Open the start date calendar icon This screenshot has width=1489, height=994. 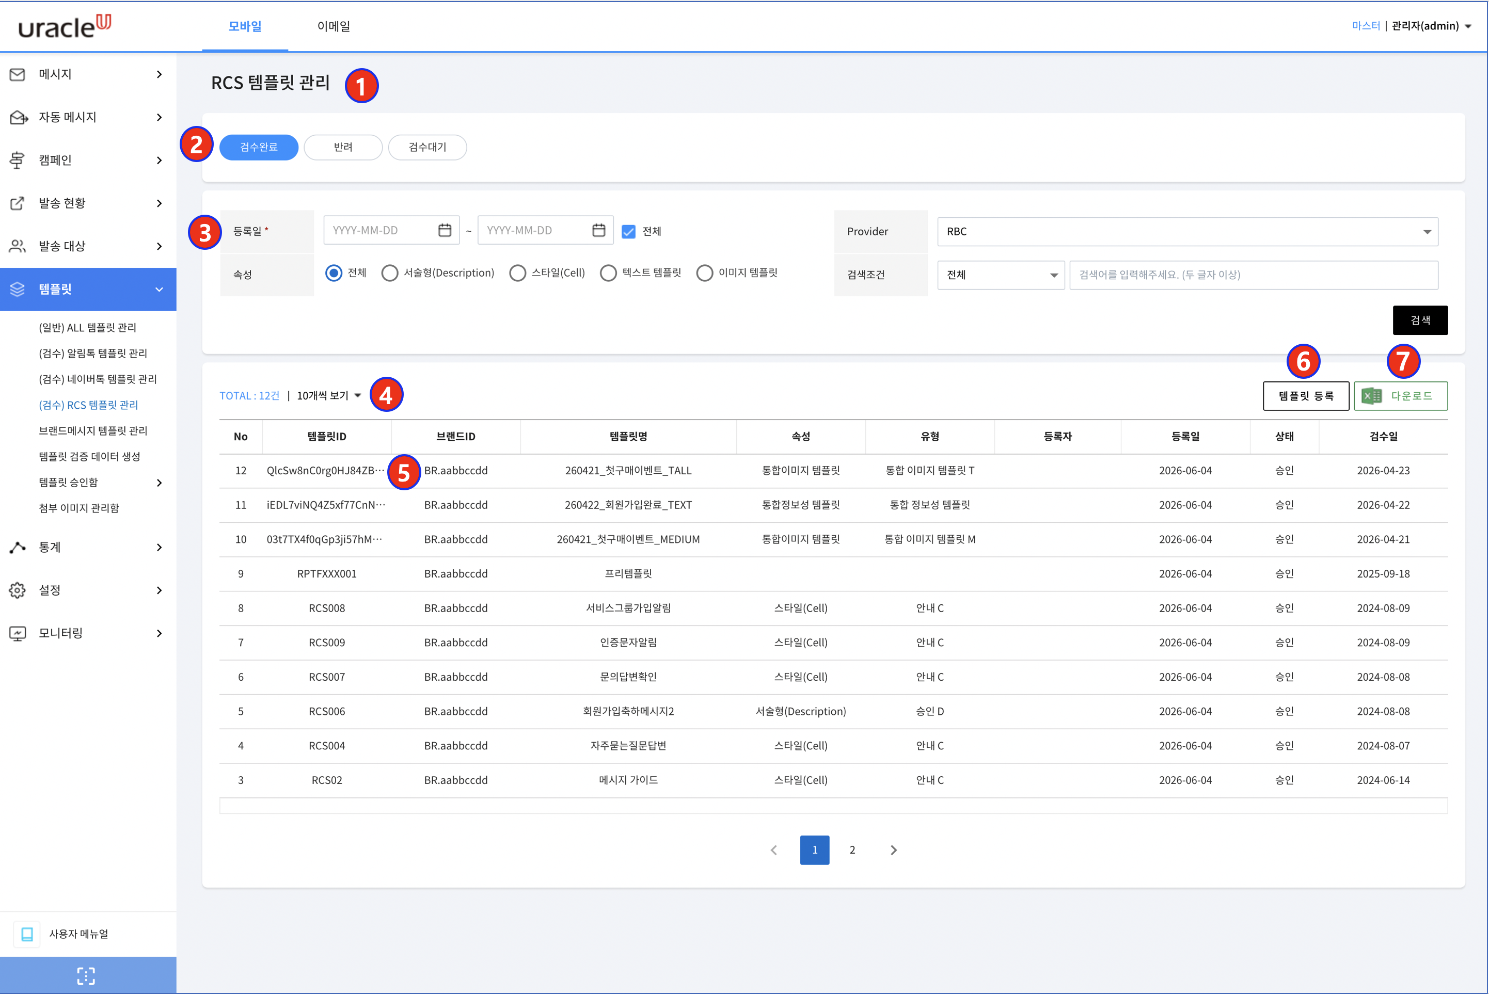[445, 230]
